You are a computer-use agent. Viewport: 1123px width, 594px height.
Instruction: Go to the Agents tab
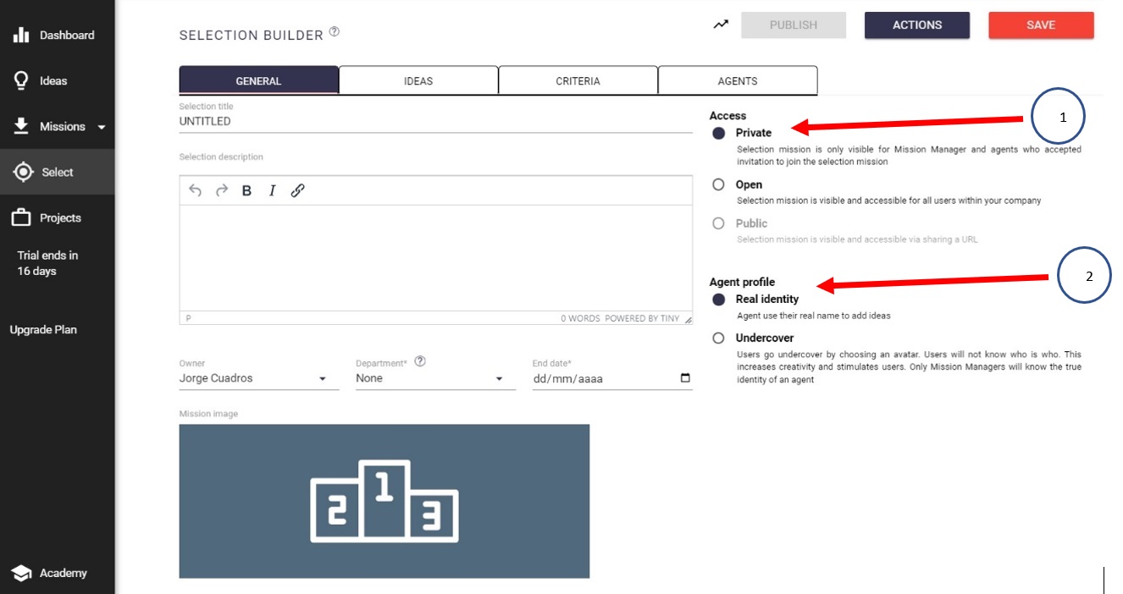tap(737, 81)
